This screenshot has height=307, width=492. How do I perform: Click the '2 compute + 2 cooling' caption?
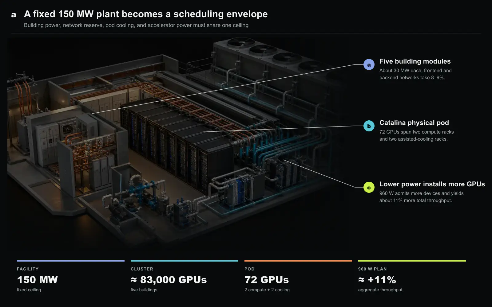[267, 290]
